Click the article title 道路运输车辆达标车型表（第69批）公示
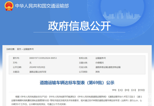This screenshot has width=154, height=106. (x=77, y=83)
